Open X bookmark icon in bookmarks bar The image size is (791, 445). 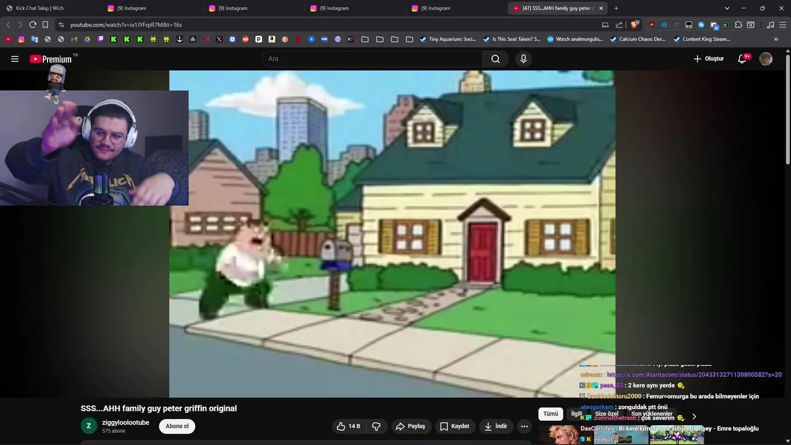pos(219,39)
